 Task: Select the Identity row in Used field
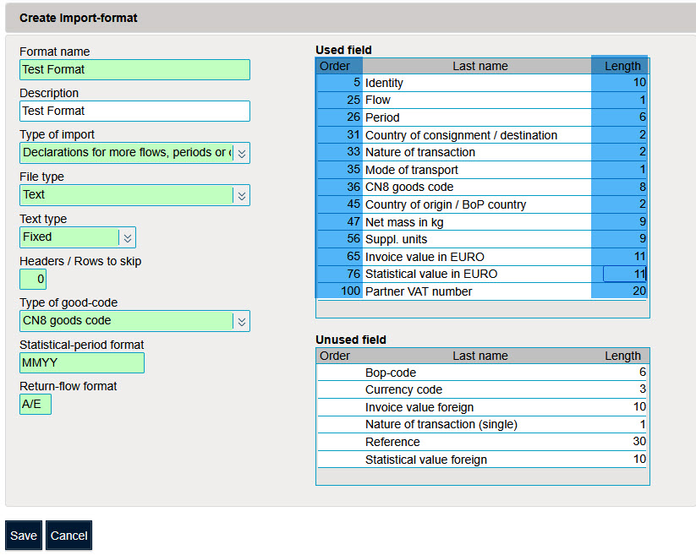(478, 83)
